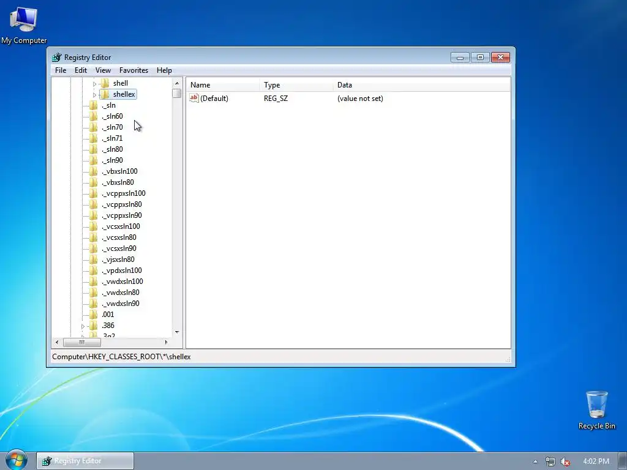Show hidden tray icons arrow

[x=535, y=461]
